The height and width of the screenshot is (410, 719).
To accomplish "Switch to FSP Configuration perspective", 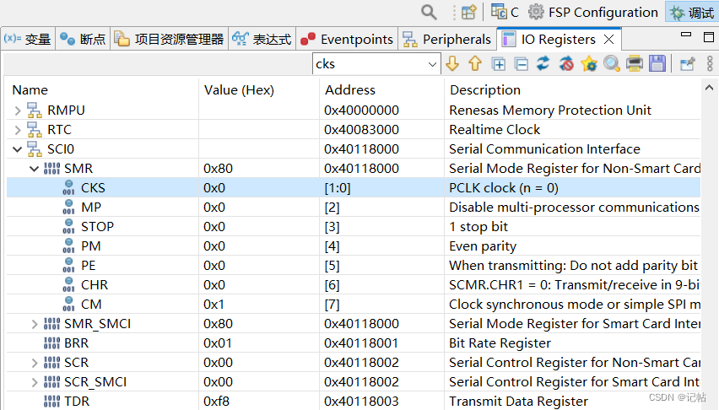I will pos(593,12).
